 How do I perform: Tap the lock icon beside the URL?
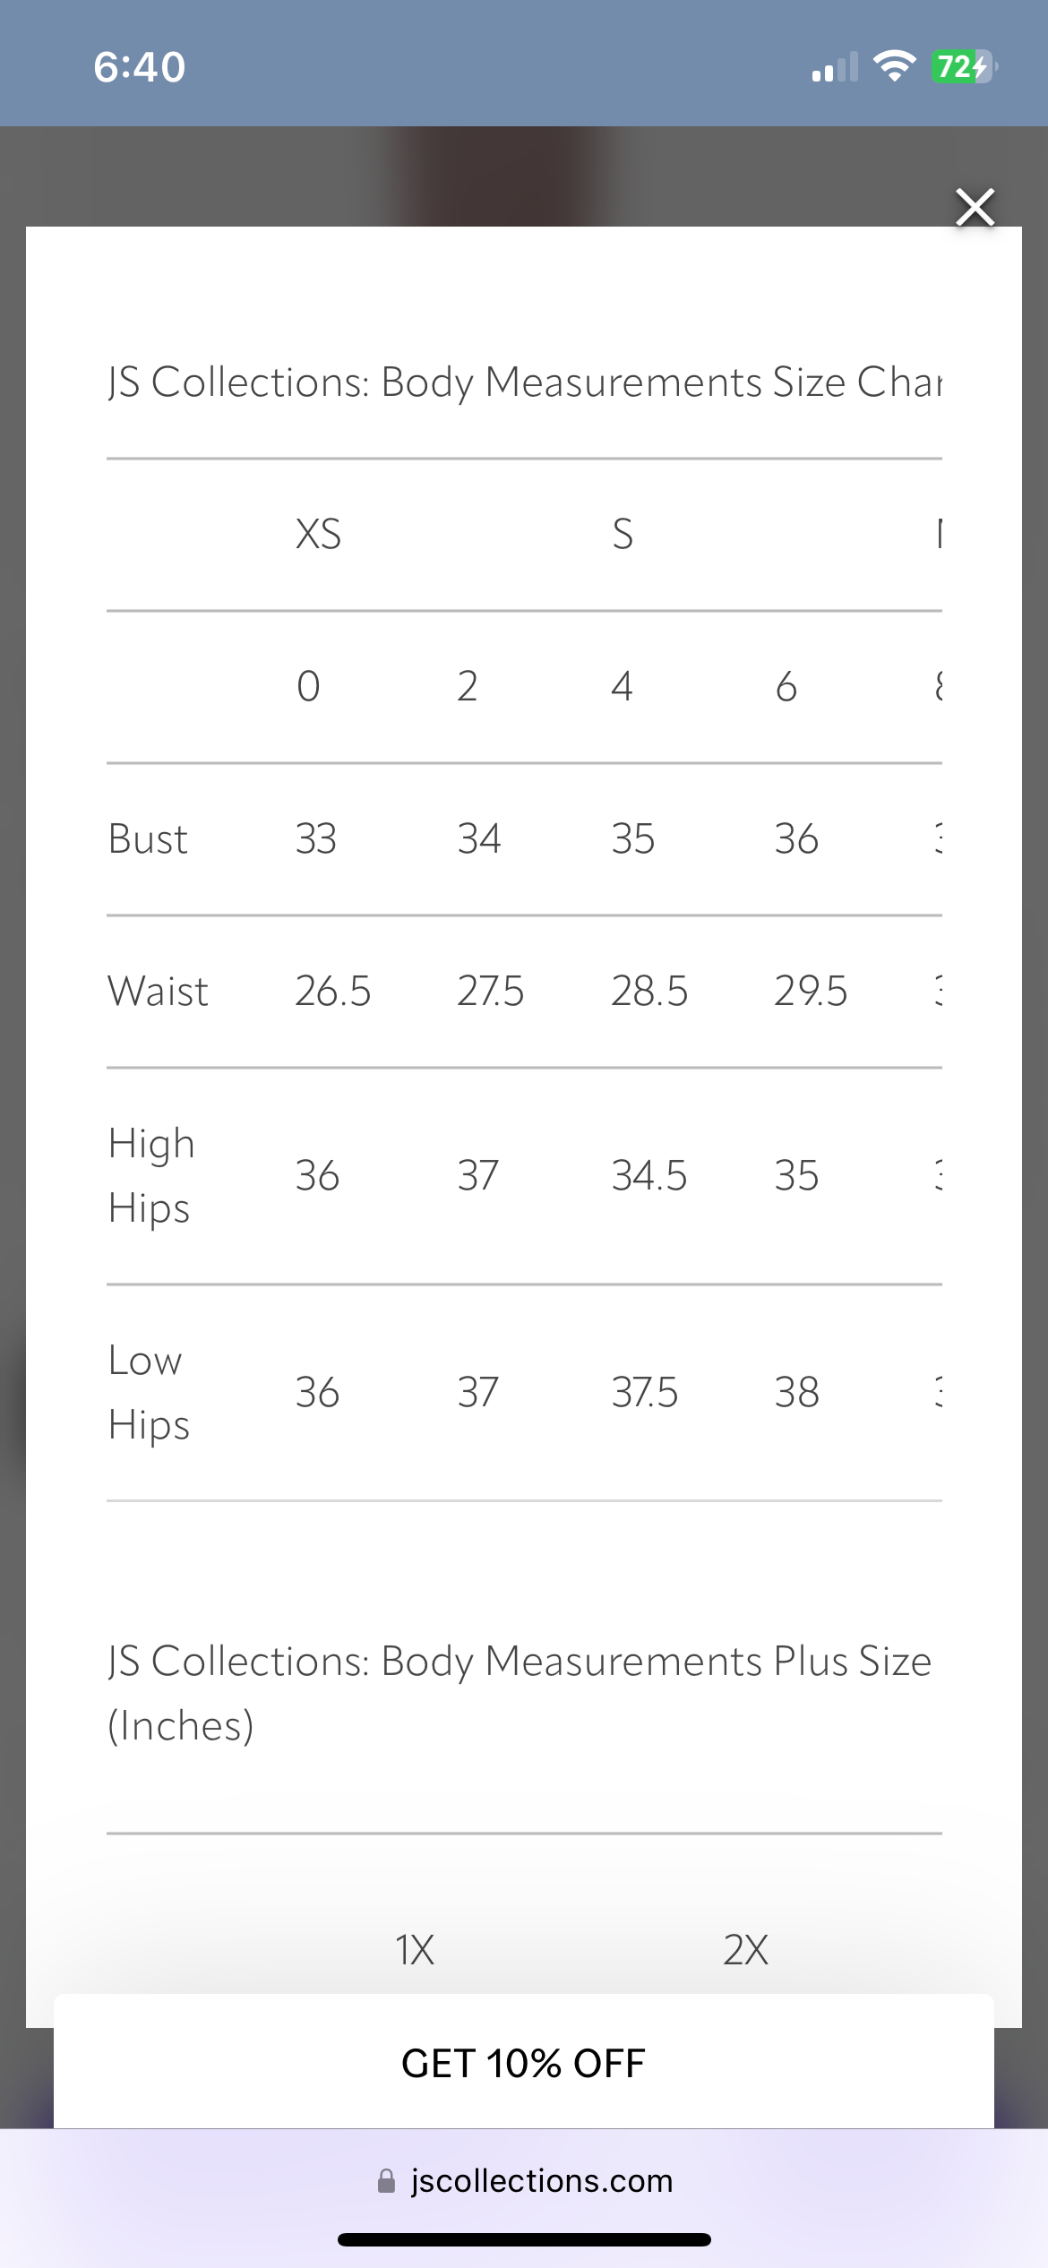(x=386, y=2181)
